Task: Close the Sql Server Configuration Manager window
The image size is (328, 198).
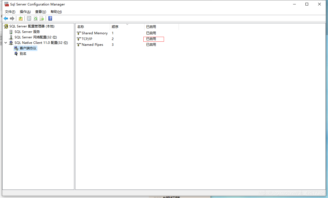Action: coord(319,4)
